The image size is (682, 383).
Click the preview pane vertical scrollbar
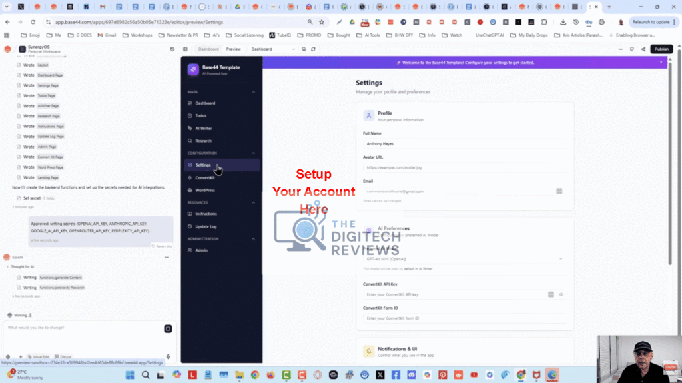[x=670, y=163]
